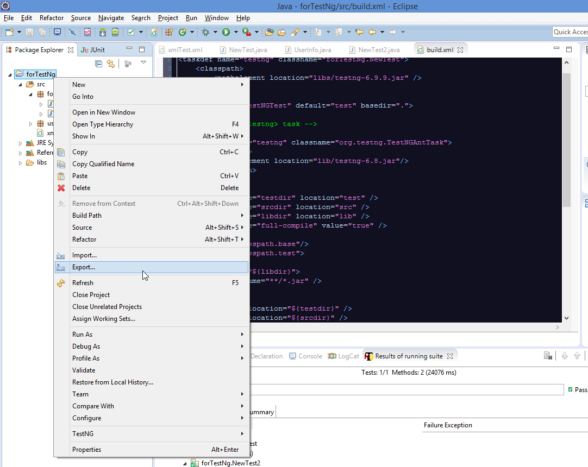Open the Window menu in menu bar
This screenshot has width=588, height=467.
[216, 18]
